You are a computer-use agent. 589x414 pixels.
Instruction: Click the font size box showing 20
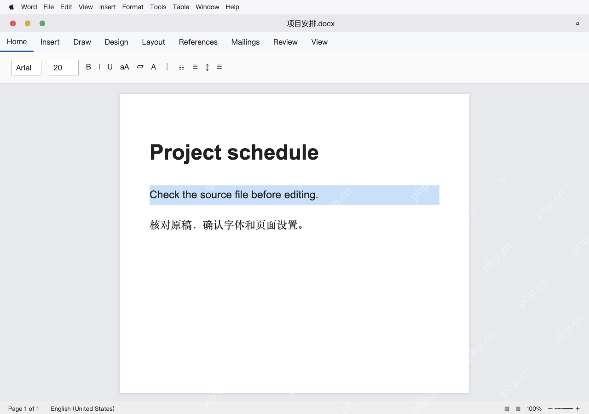pos(64,68)
